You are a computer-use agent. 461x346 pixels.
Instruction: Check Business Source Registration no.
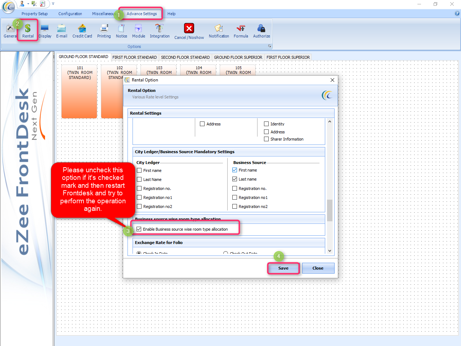point(235,188)
